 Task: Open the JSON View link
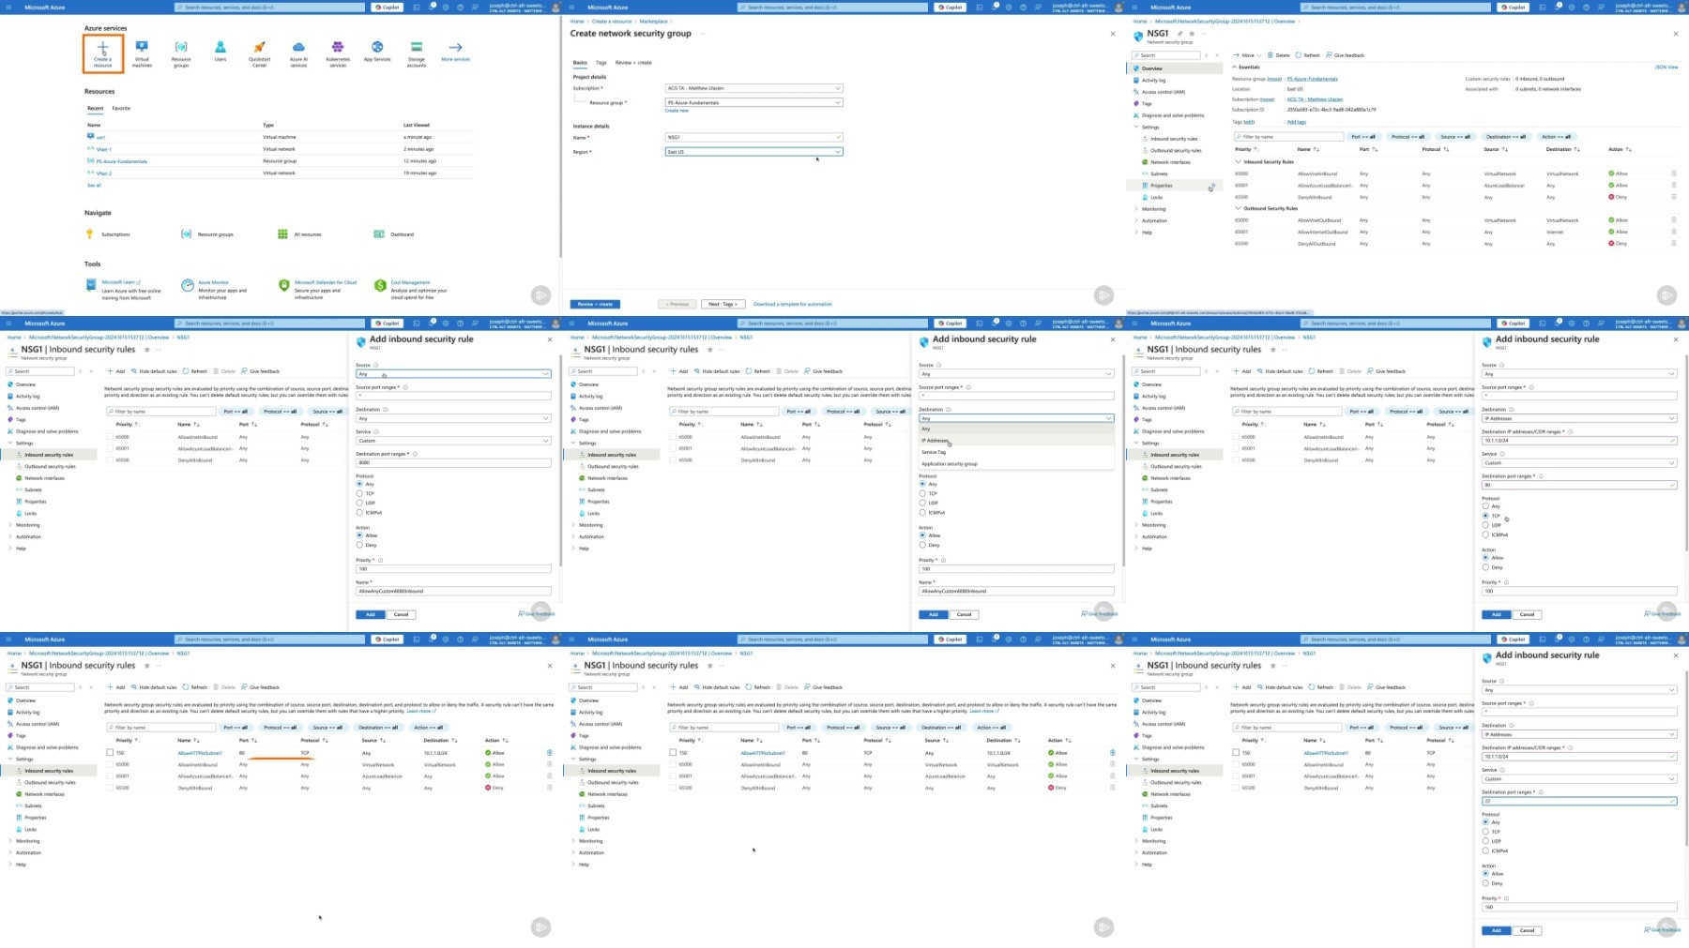1666,68
